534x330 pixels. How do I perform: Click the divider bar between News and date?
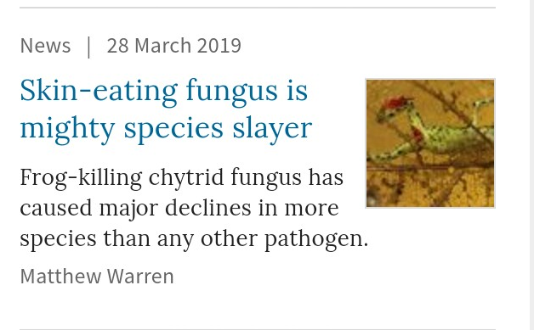89,47
